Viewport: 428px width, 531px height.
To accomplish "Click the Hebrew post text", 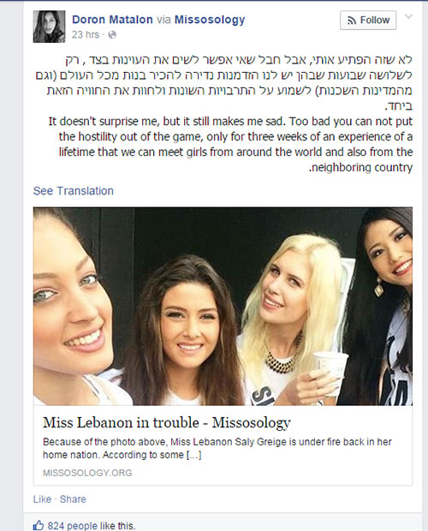I will click(x=224, y=82).
